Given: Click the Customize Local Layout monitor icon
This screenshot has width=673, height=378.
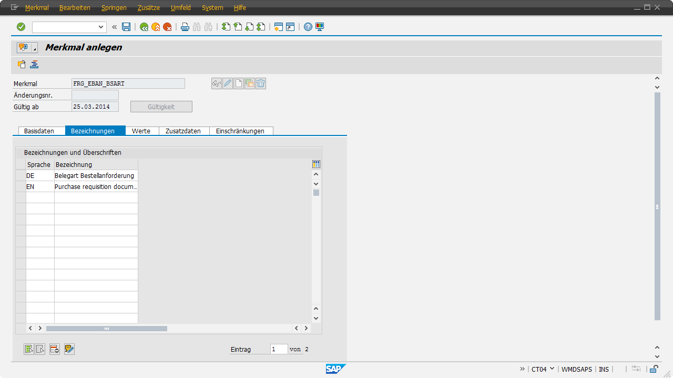Looking at the screenshot, I should pyautogui.click(x=320, y=27).
